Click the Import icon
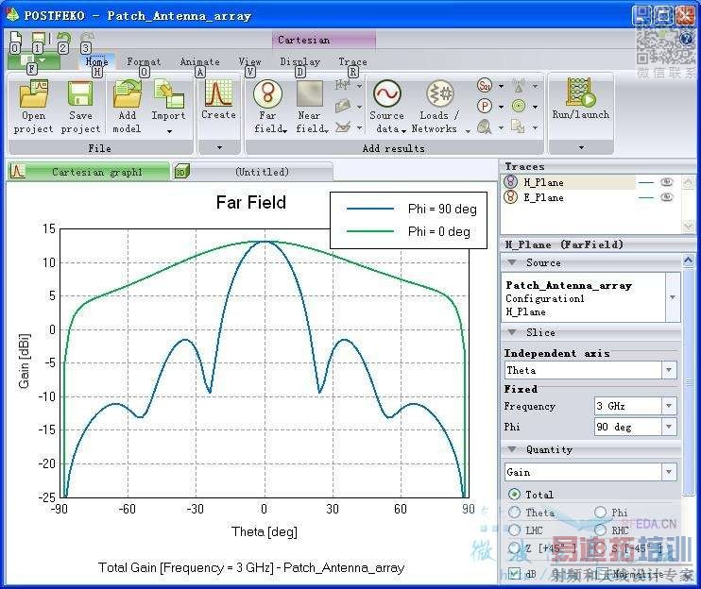 click(x=168, y=93)
